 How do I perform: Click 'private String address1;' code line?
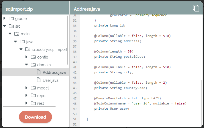pos(118,41)
